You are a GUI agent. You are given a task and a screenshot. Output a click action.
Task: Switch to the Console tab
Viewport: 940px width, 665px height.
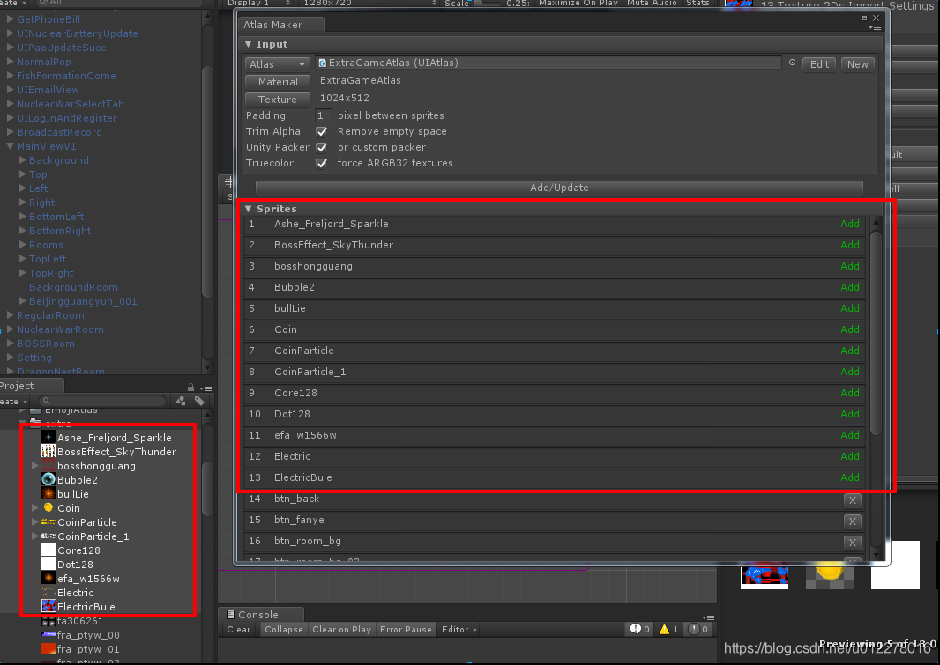[x=260, y=614]
